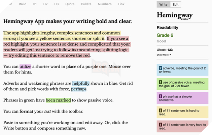Select the green passive voice card

point(182,84)
